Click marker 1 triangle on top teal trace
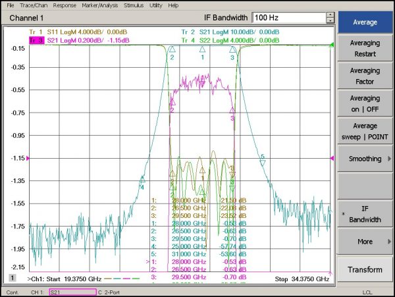The width and height of the screenshot is (395, 297). tap(202, 49)
